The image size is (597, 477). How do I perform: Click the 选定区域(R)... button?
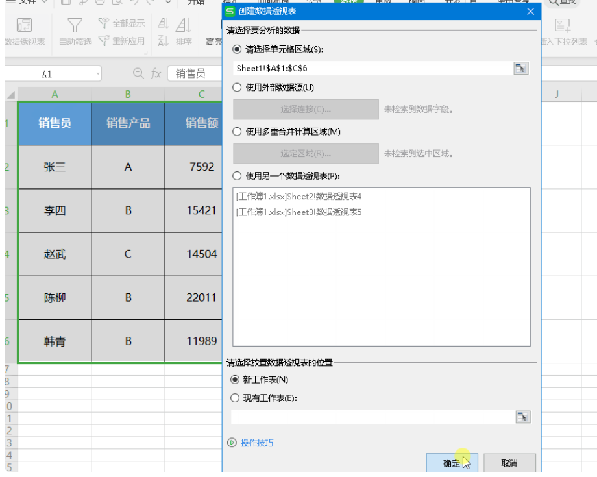point(306,153)
